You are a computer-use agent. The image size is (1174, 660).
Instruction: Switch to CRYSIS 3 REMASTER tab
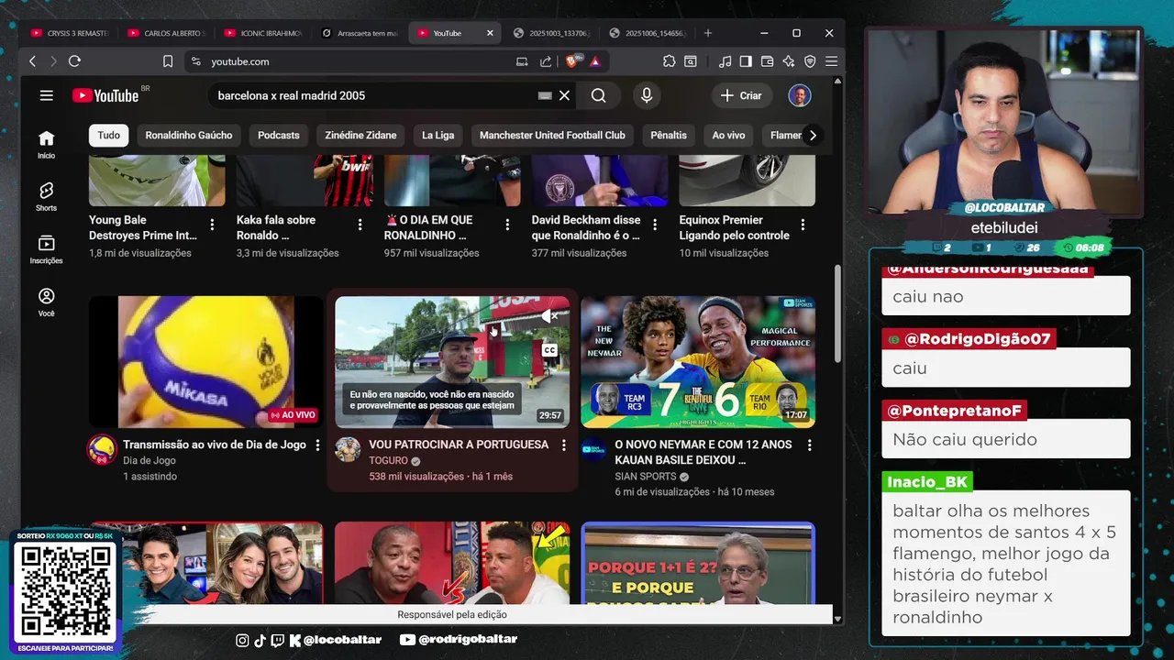pyautogui.click(x=71, y=33)
